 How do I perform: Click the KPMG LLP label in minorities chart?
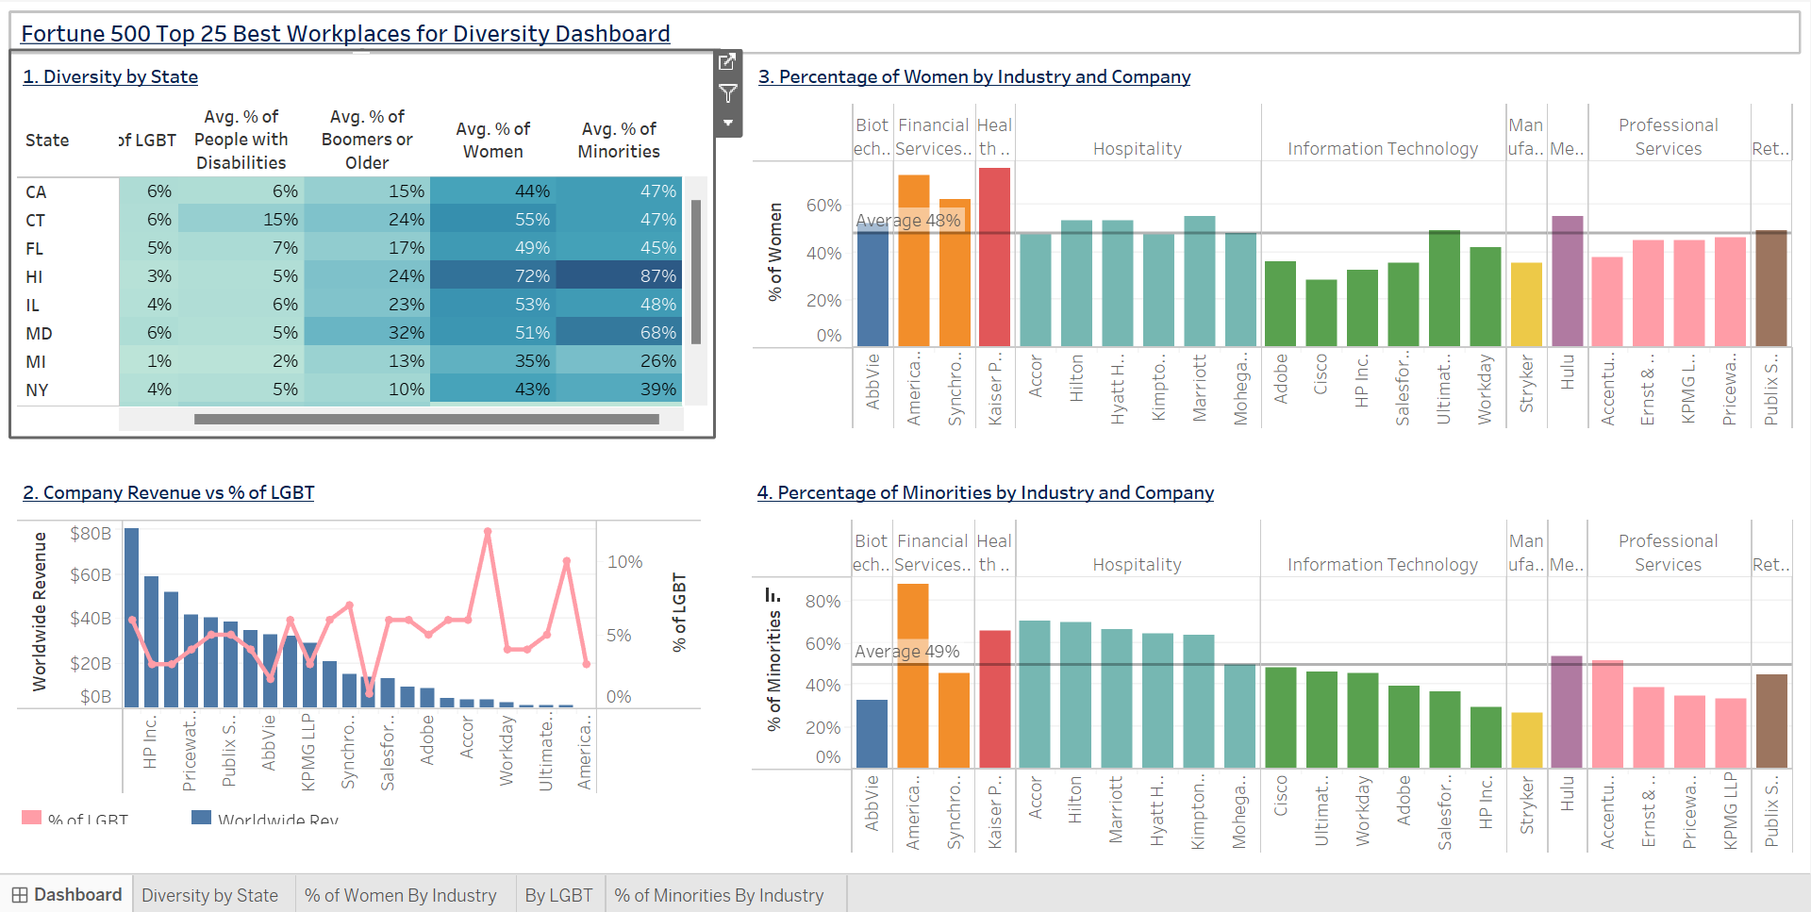1731,811
